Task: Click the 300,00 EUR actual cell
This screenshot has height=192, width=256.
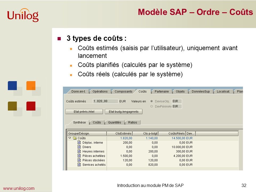Action: [x=184, y=151]
